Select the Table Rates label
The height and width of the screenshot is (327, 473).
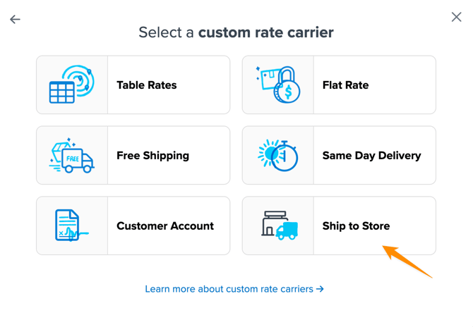(x=147, y=85)
